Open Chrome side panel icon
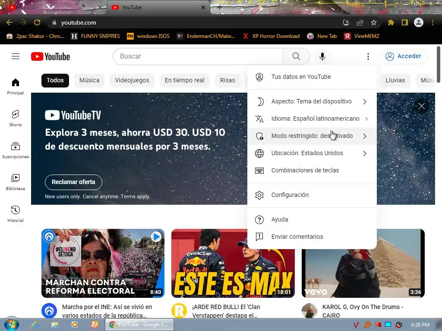 [x=404, y=22]
